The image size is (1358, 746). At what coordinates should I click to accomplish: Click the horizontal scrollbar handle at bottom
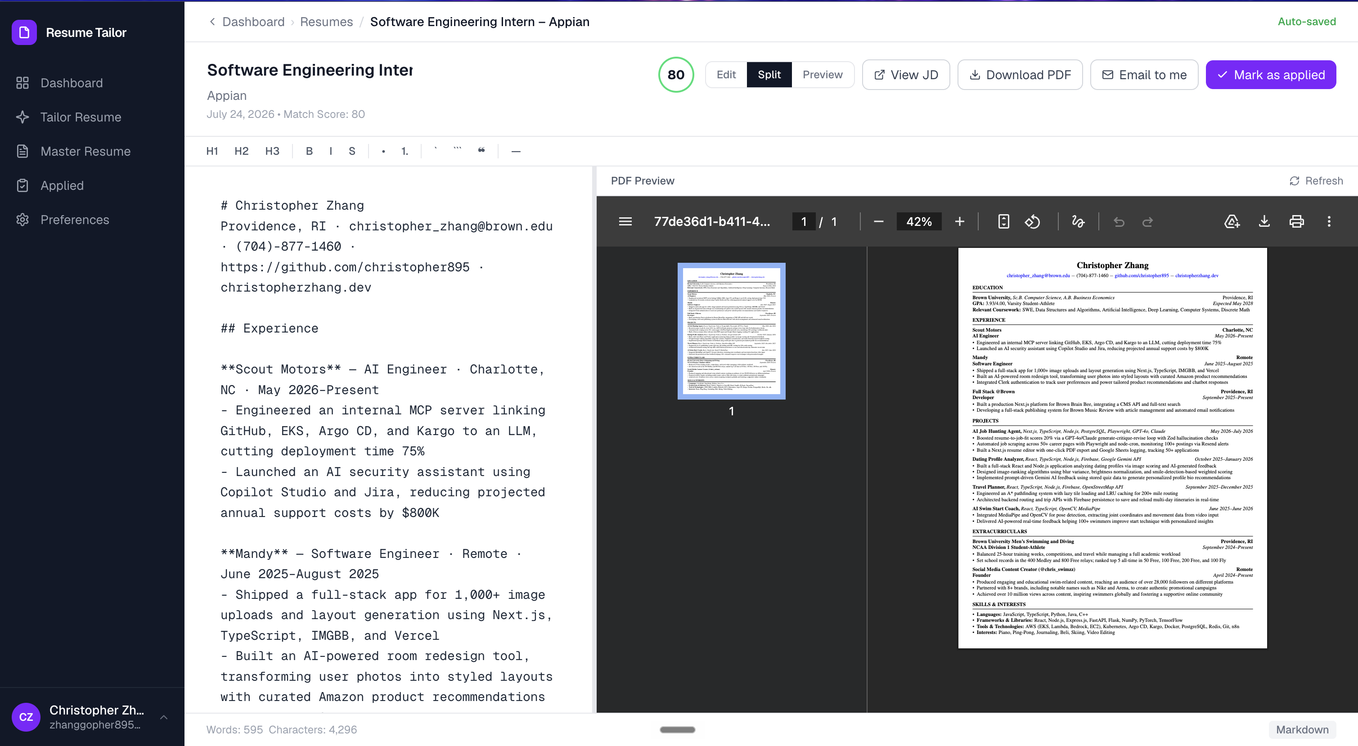coord(677,730)
